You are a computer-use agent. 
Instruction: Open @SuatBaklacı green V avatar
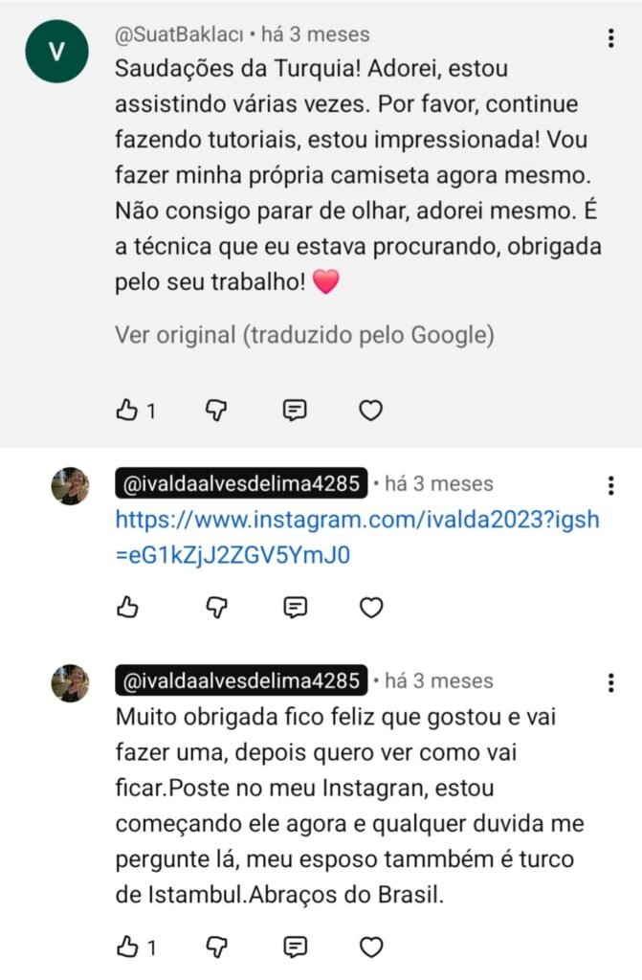tap(56, 51)
